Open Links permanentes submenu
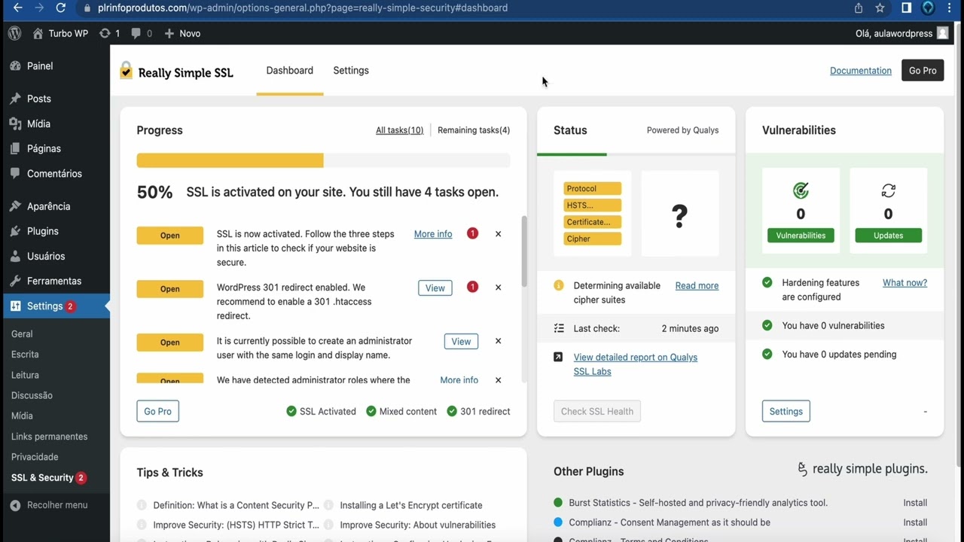This screenshot has width=964, height=542. click(49, 437)
